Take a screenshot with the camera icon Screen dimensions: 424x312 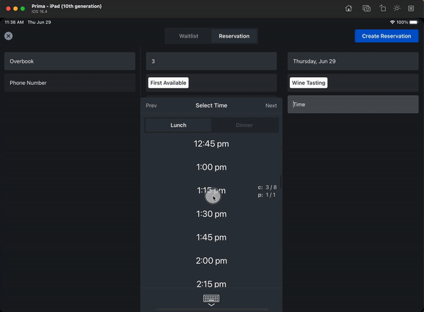coord(366,9)
